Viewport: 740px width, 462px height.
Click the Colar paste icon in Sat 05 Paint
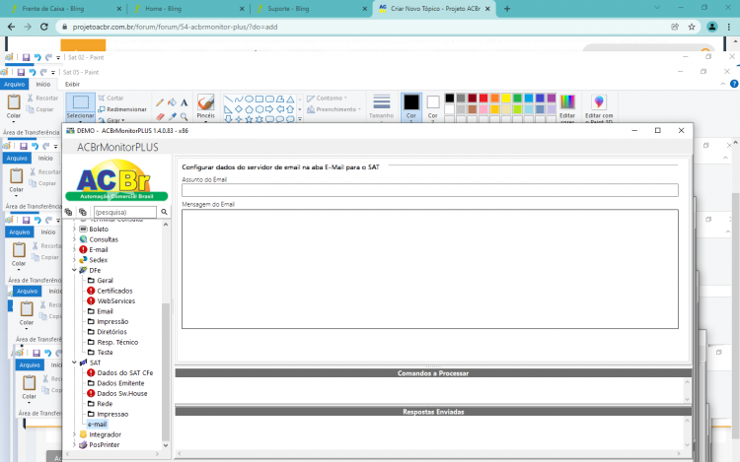coord(14,101)
